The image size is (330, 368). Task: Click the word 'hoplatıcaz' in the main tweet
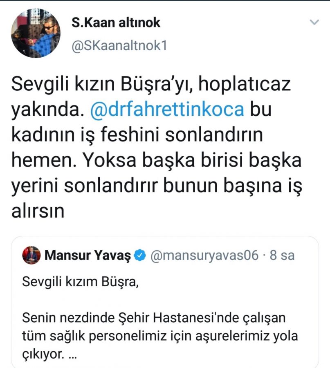coord(245,84)
